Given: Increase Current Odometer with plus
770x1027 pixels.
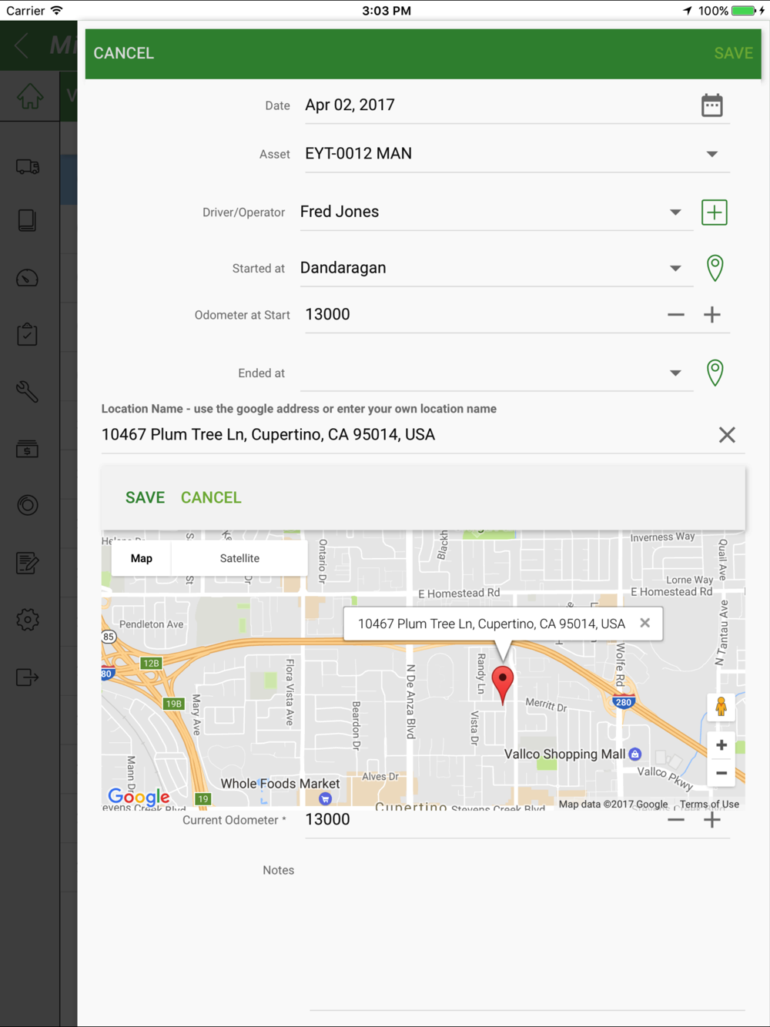Looking at the screenshot, I should pyautogui.click(x=712, y=821).
